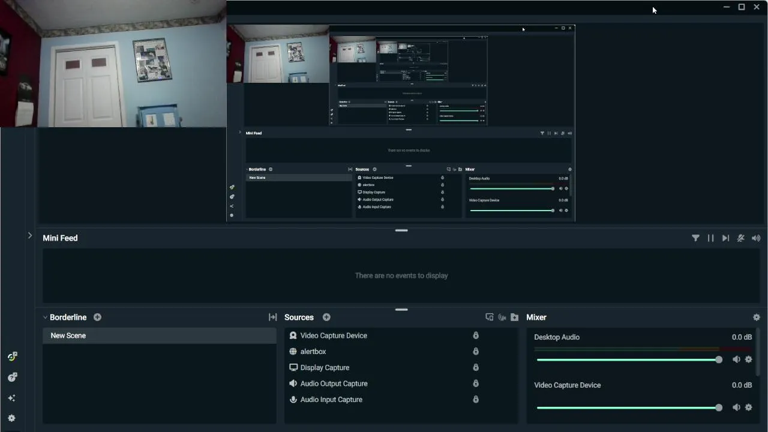Mute Video Capture Device in the Mixer
Screen dimensions: 768x432
point(736,407)
